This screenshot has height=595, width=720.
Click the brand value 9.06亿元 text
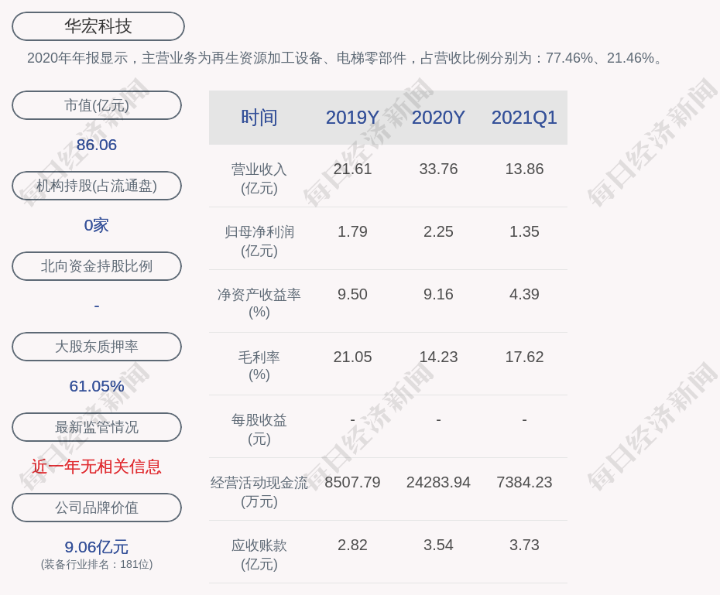(x=97, y=547)
